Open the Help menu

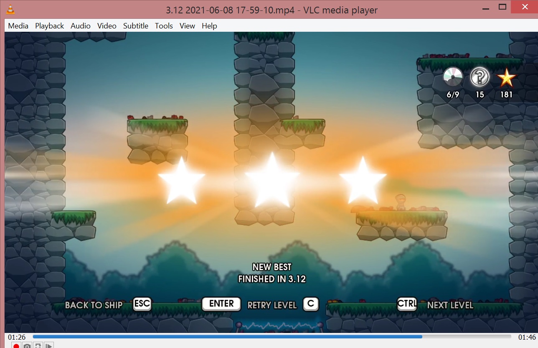209,26
